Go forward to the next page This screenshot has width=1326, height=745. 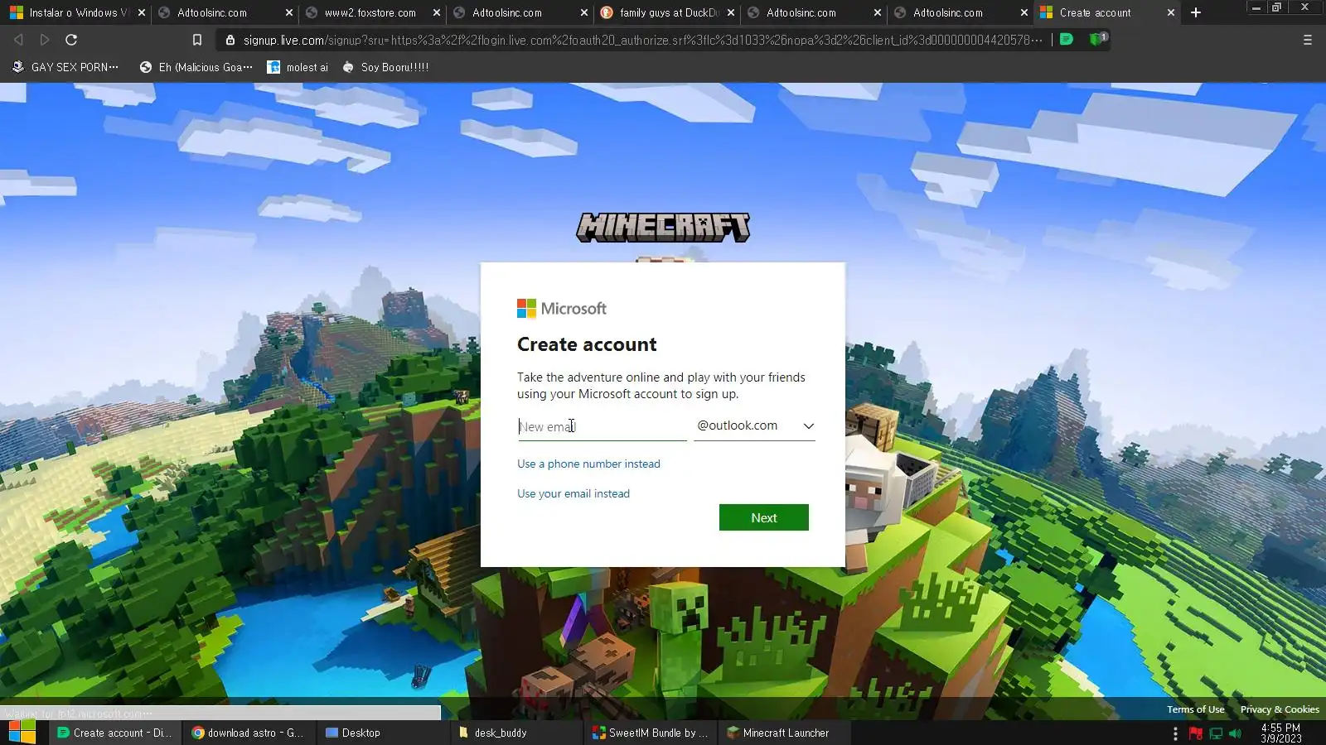click(x=45, y=40)
